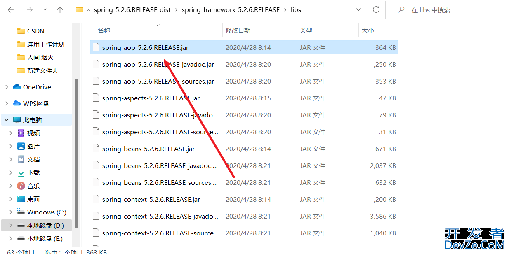Click file icon of spring-beans-5.2.6.RELEASE-javadoc jar
Screen dimensions: 509x254
96,165
